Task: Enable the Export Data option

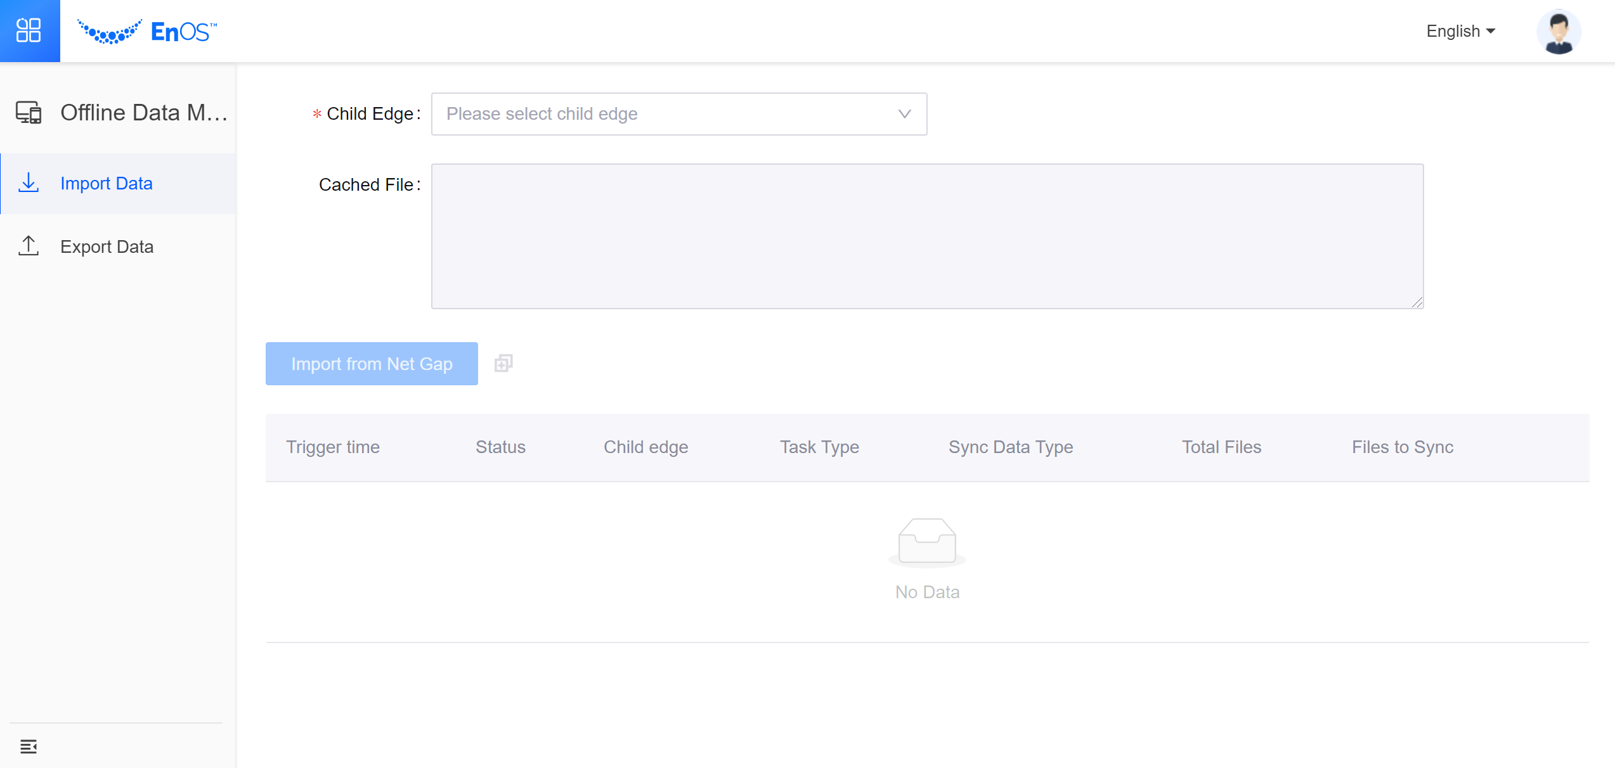Action: 106,246
